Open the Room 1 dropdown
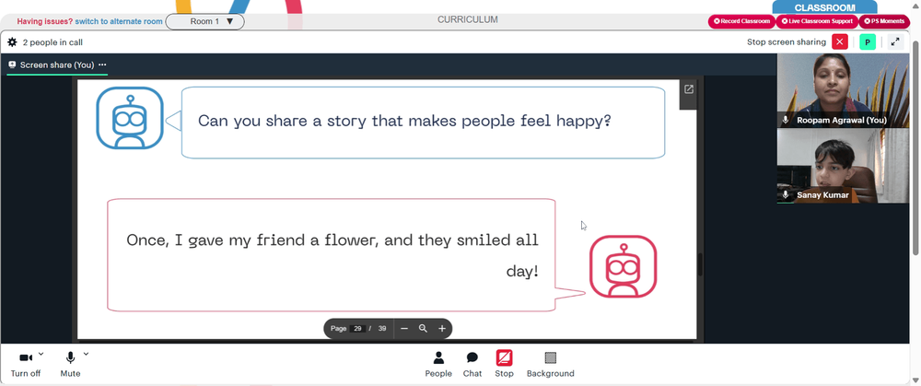 205,22
